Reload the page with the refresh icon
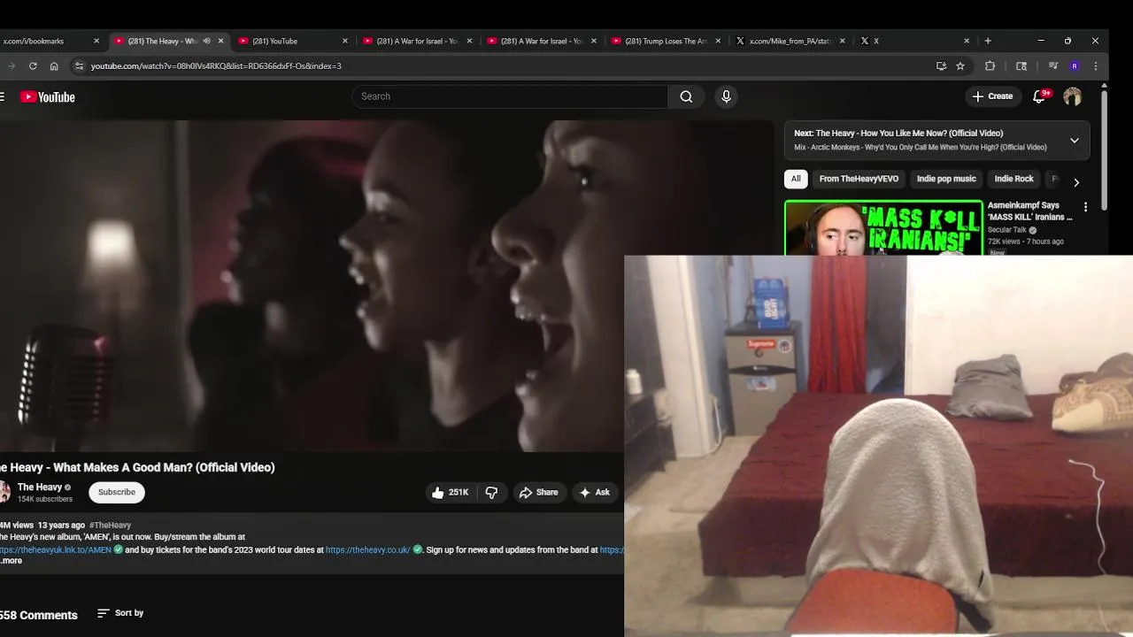The width and height of the screenshot is (1133, 637). coord(33,65)
